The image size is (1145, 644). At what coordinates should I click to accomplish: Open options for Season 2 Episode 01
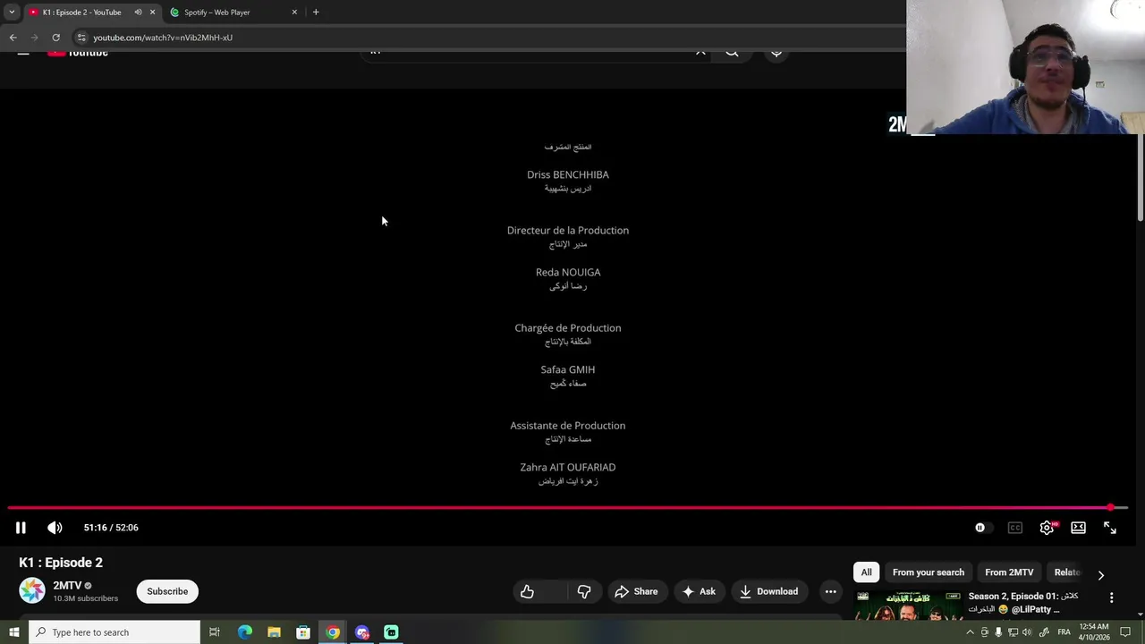point(1112,597)
